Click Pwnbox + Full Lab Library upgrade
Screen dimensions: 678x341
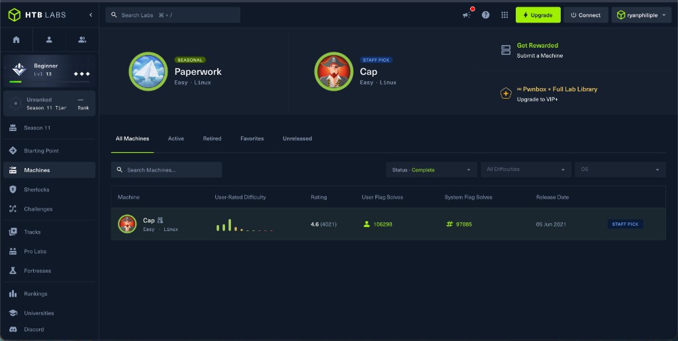pos(557,94)
